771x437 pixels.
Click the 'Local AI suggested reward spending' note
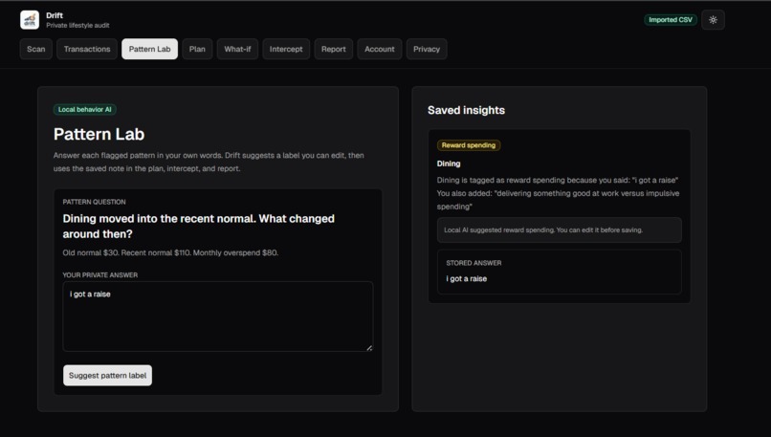pyautogui.click(x=559, y=230)
